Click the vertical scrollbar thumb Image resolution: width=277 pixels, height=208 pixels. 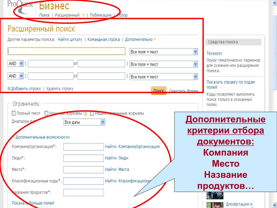pos(275,52)
